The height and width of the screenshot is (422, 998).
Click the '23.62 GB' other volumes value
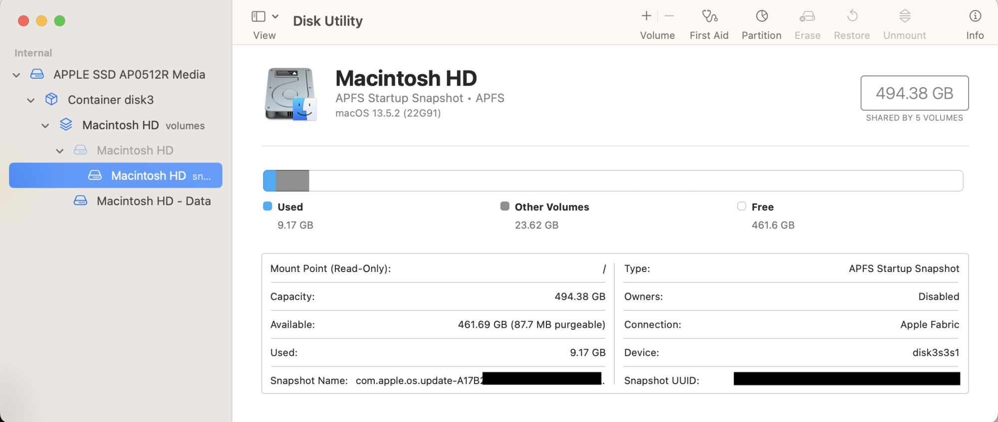pos(536,225)
